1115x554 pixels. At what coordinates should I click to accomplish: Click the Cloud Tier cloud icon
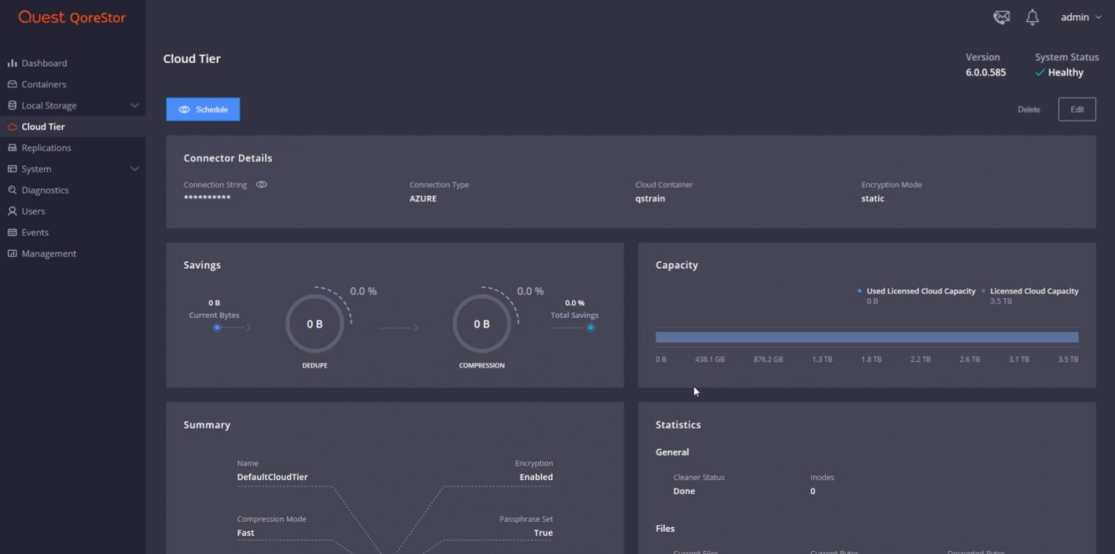point(12,127)
